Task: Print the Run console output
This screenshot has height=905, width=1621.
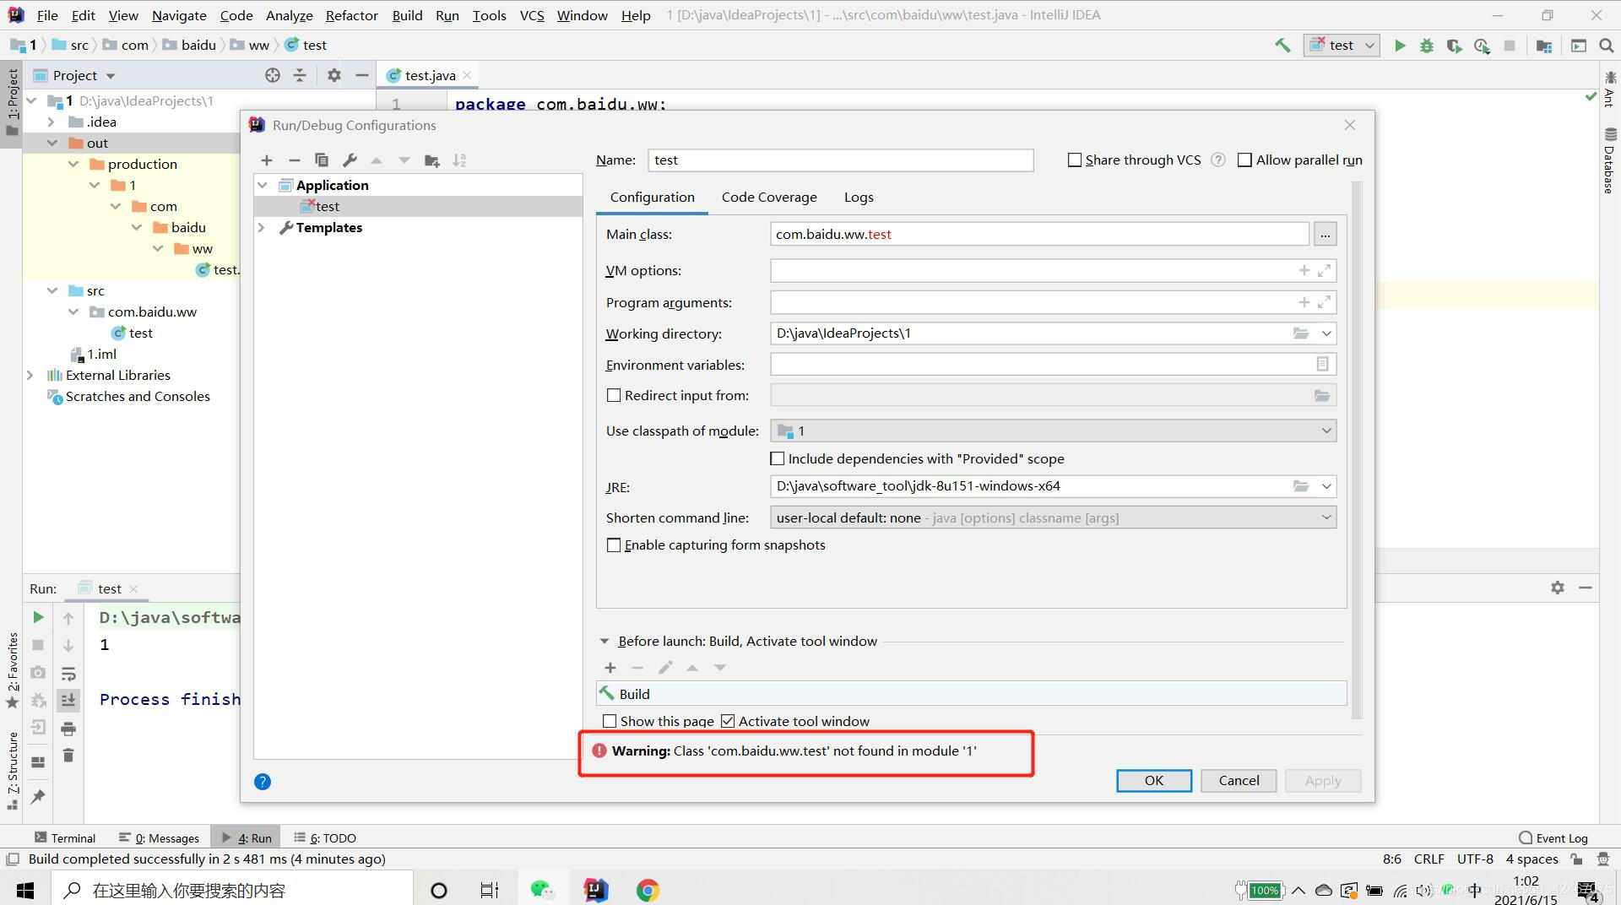Action: pos(68,729)
